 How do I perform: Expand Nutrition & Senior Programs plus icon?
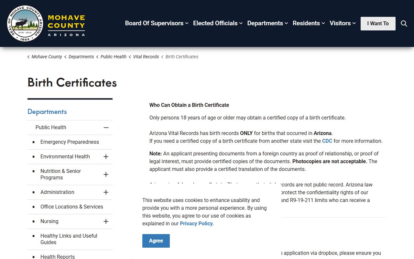(x=106, y=175)
